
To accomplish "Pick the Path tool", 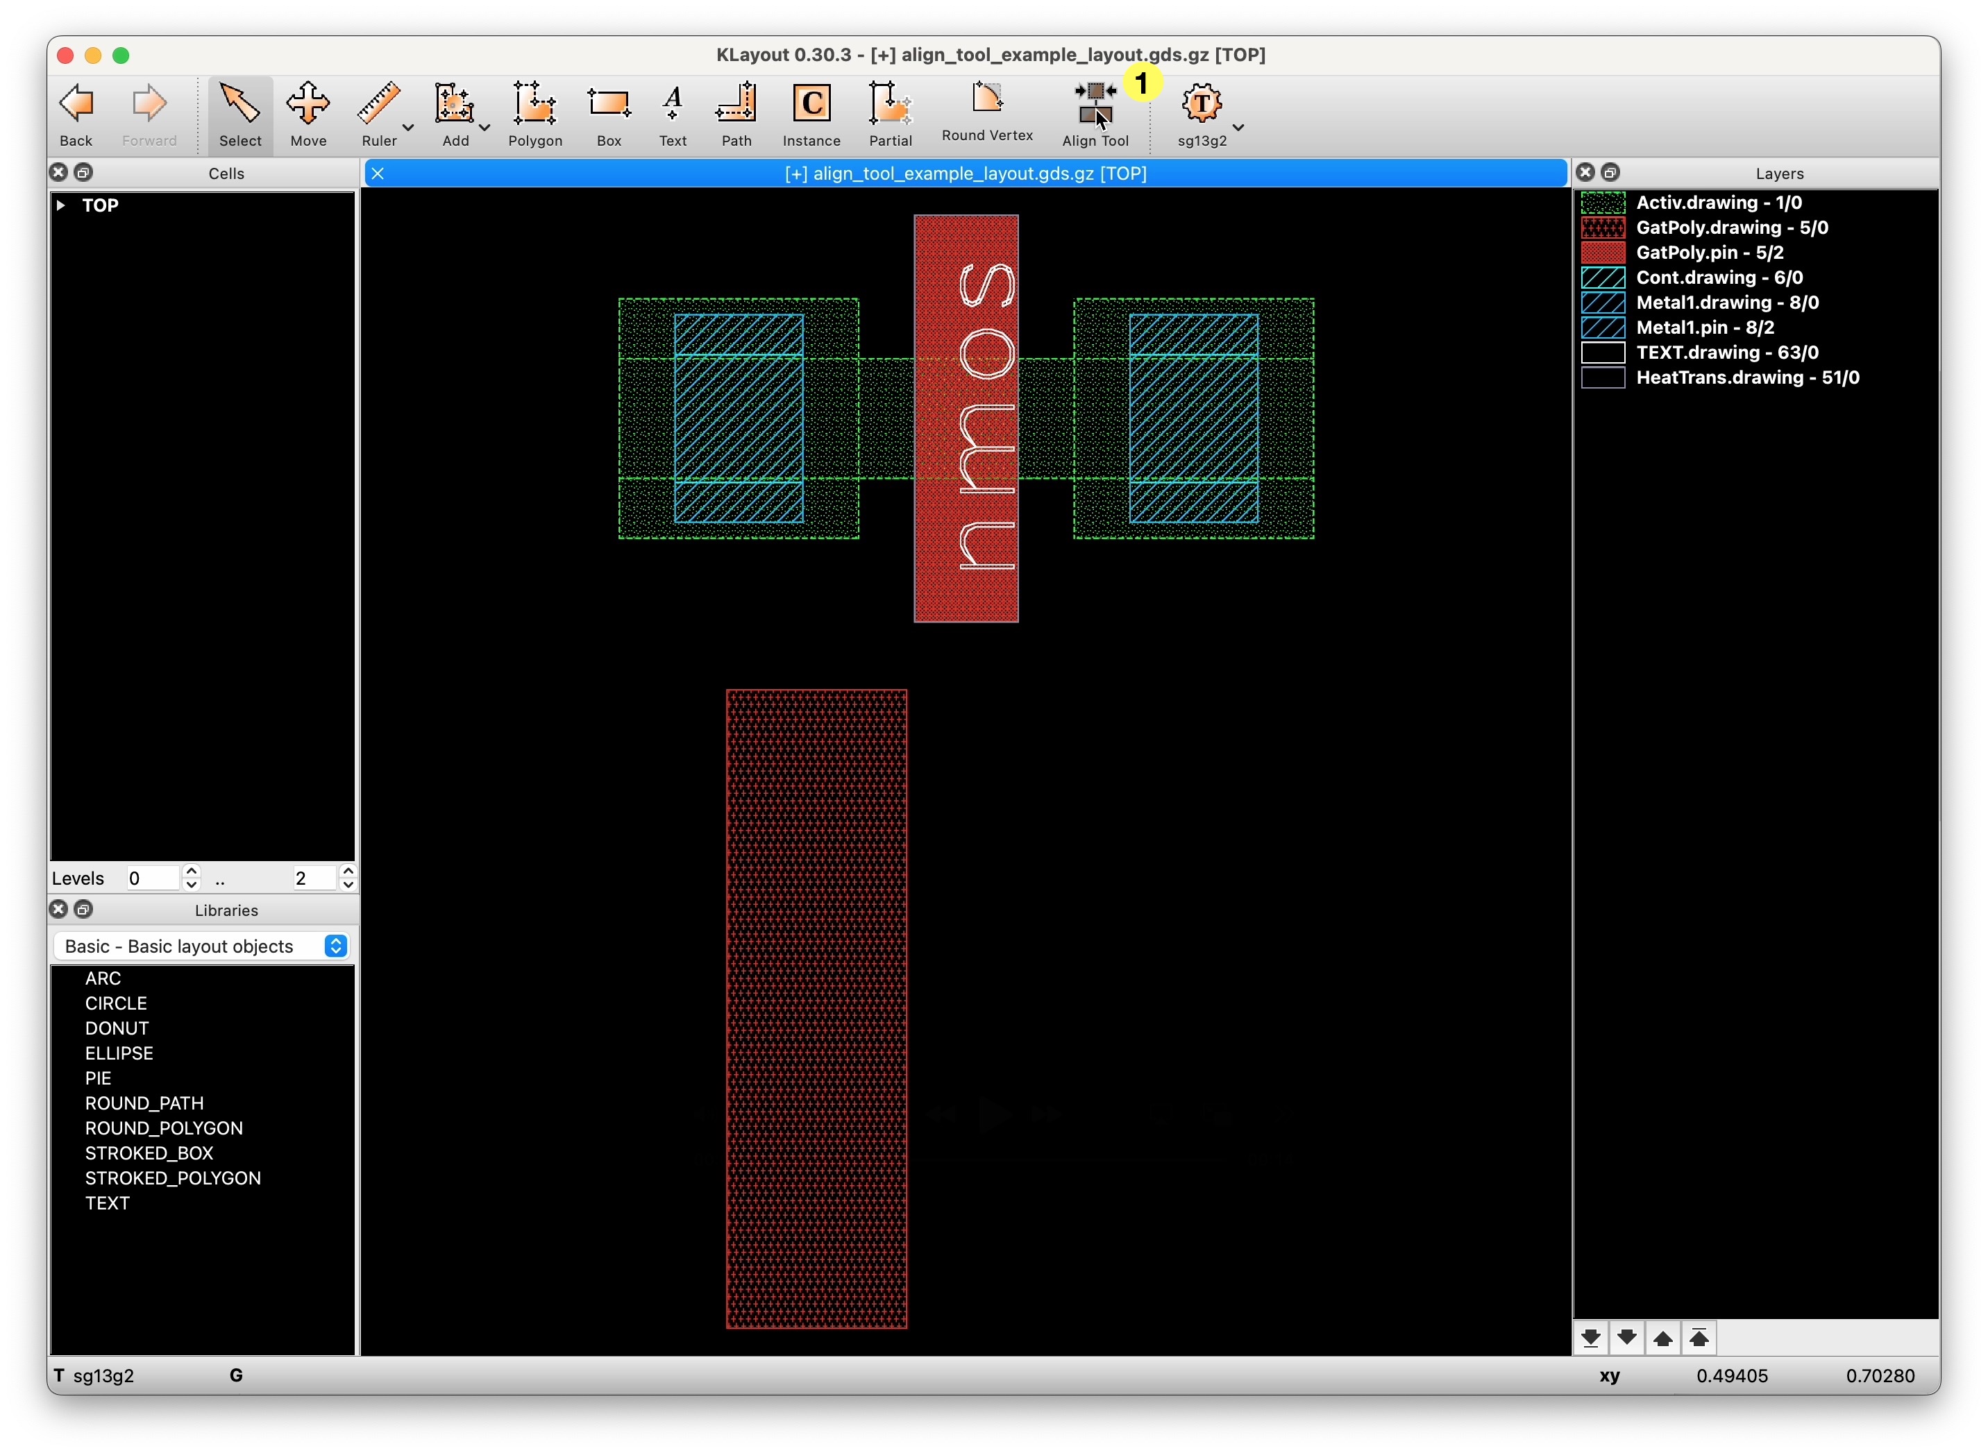I will pos(735,105).
